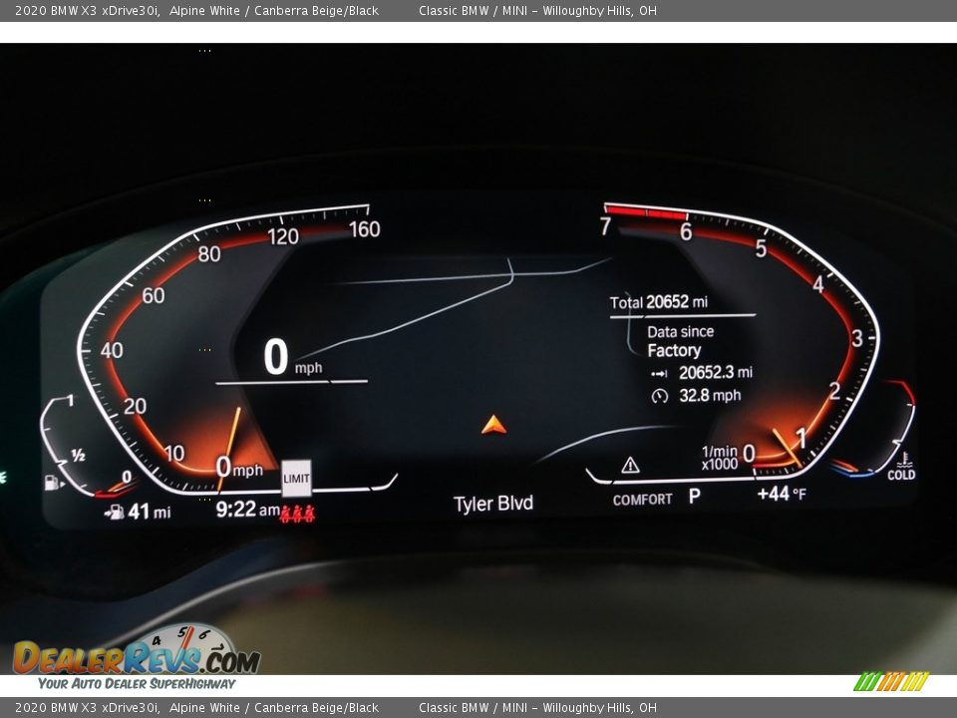
Task: Click the LIMIT speed indicator box
Action: point(297,478)
